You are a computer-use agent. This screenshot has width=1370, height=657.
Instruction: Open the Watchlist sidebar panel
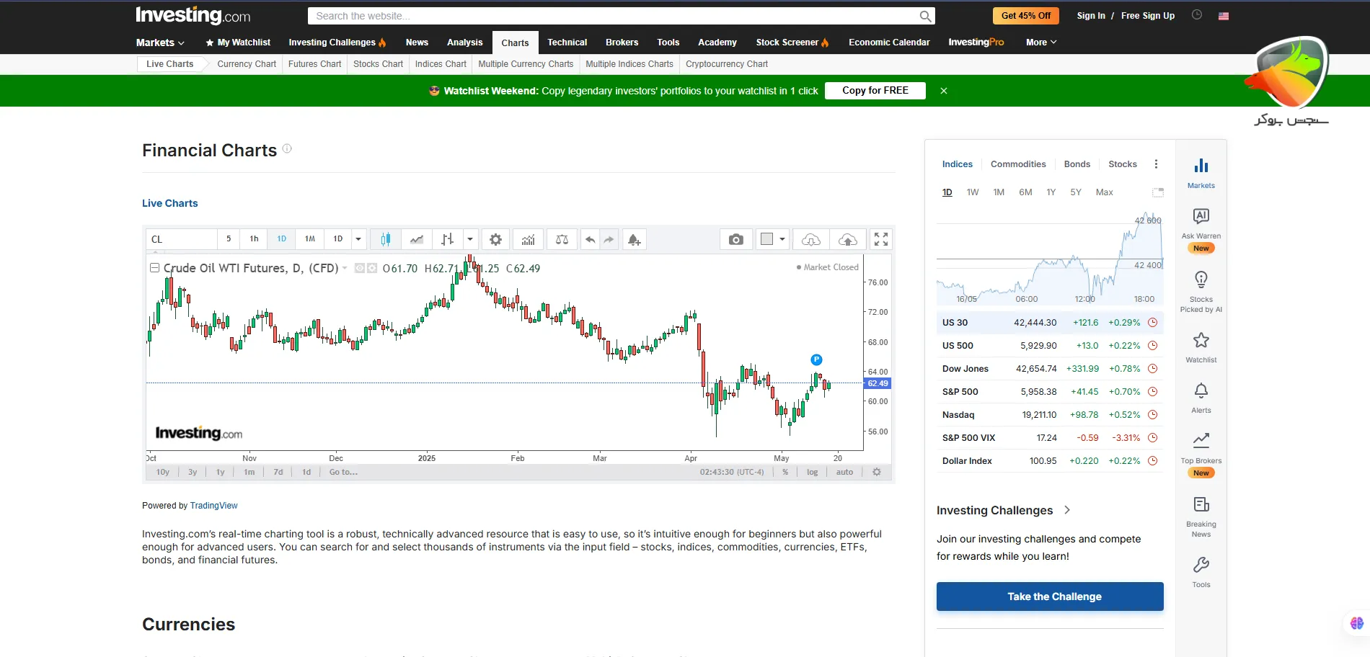1201,346
